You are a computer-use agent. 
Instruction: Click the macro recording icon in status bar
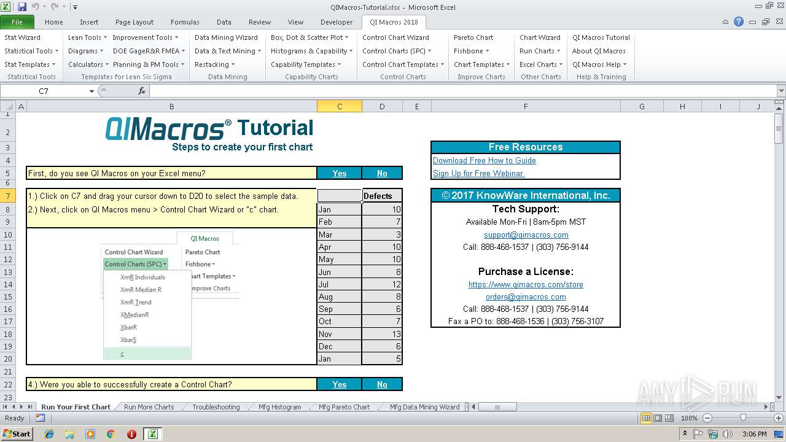[40, 418]
